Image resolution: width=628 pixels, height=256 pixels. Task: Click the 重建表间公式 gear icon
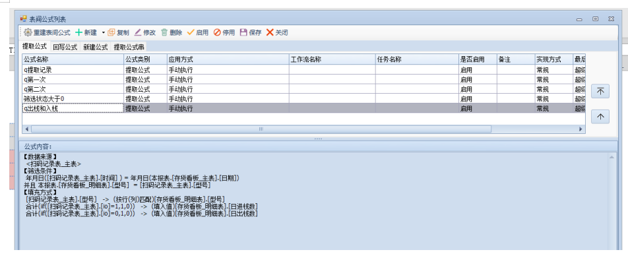pos(28,32)
